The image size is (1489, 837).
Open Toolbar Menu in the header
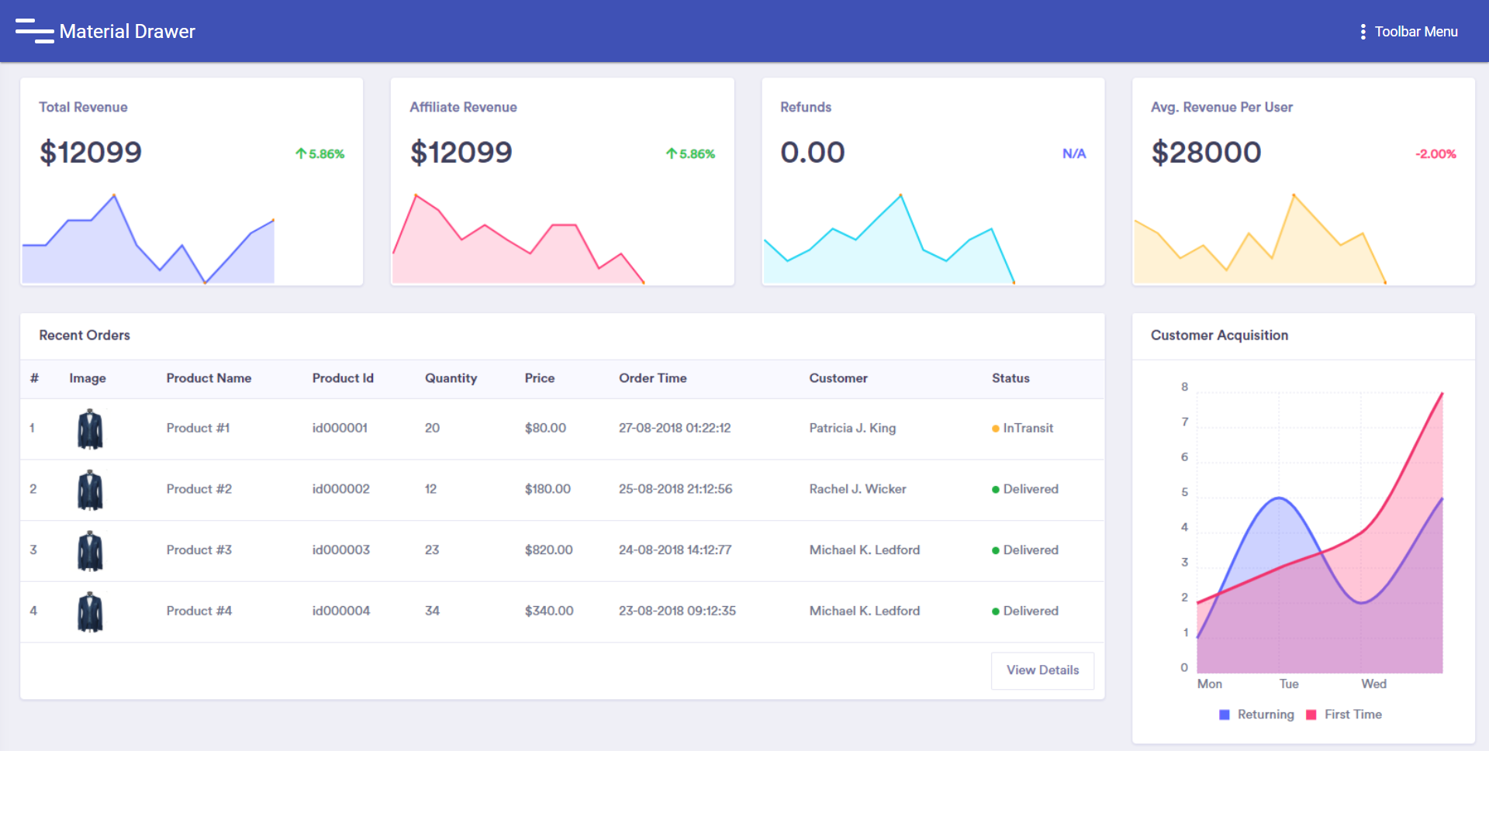point(1415,32)
